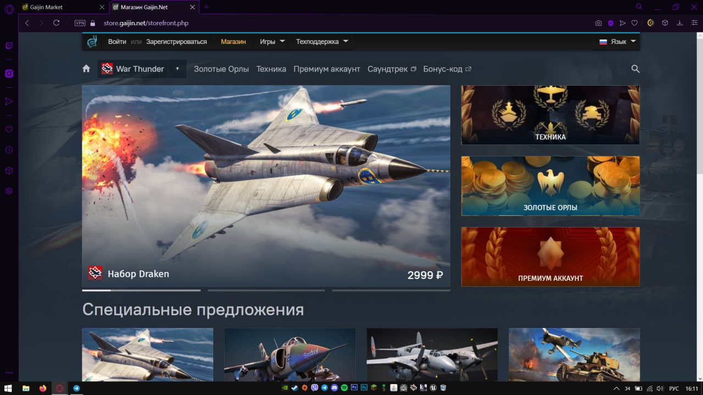
Task: Open Firefox from the taskbar
Action: (43, 388)
